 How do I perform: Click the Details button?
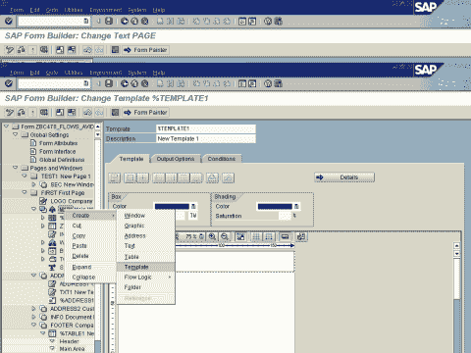[344, 177]
